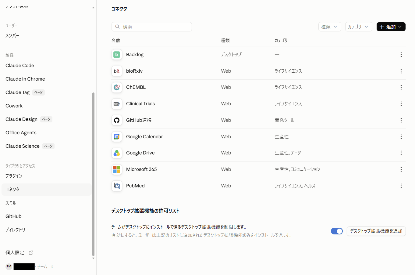Image resolution: width=415 pixels, height=275 pixels.
Task: Select Claude Design in the sidebar
Action: coord(21,119)
